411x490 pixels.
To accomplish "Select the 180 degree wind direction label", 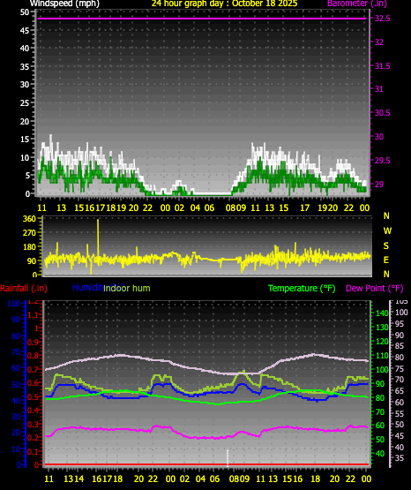I will click(x=30, y=247).
